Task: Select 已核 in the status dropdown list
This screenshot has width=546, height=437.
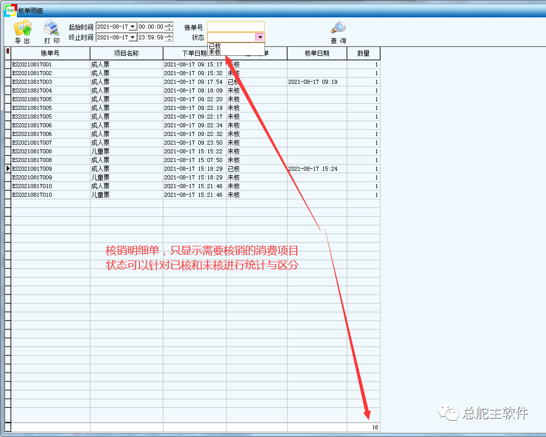Action: point(215,46)
